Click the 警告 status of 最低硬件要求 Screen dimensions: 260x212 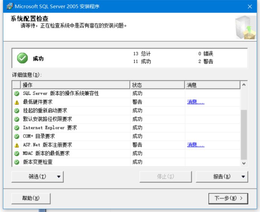[137, 102]
